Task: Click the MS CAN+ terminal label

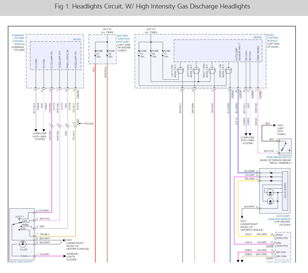Action: tap(281, 256)
